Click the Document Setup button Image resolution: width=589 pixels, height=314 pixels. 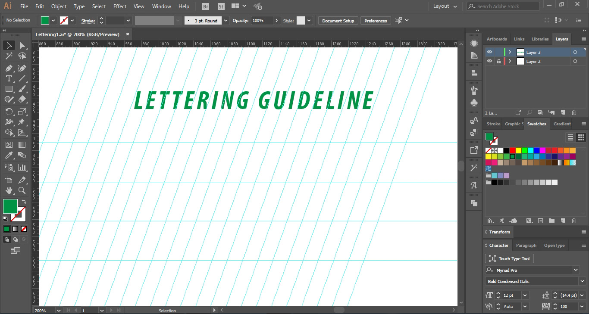point(338,21)
